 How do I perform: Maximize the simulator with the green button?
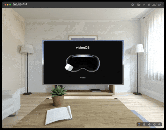click(10, 5)
